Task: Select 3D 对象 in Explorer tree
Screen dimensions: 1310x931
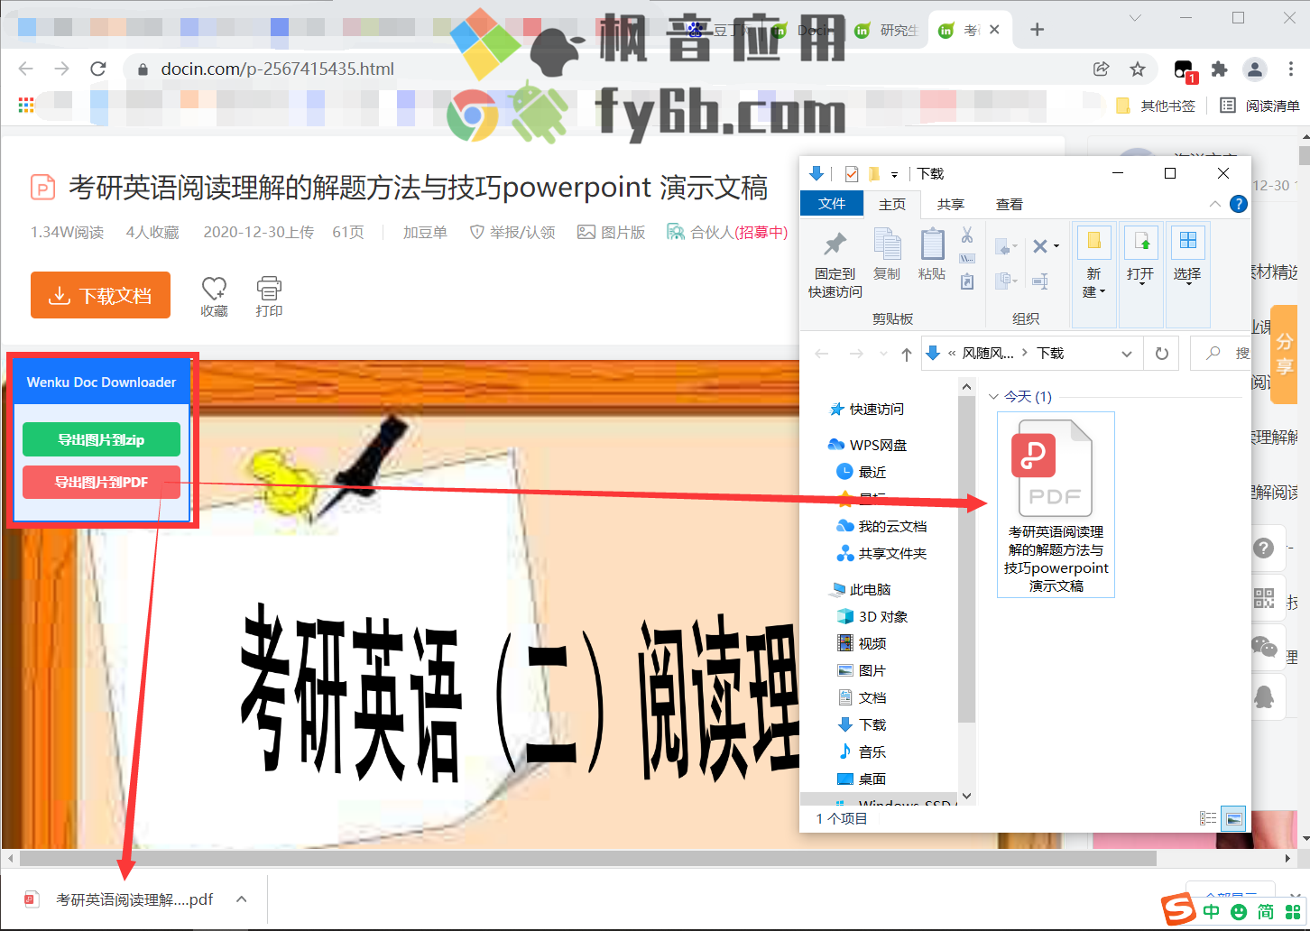Action: pos(872,616)
